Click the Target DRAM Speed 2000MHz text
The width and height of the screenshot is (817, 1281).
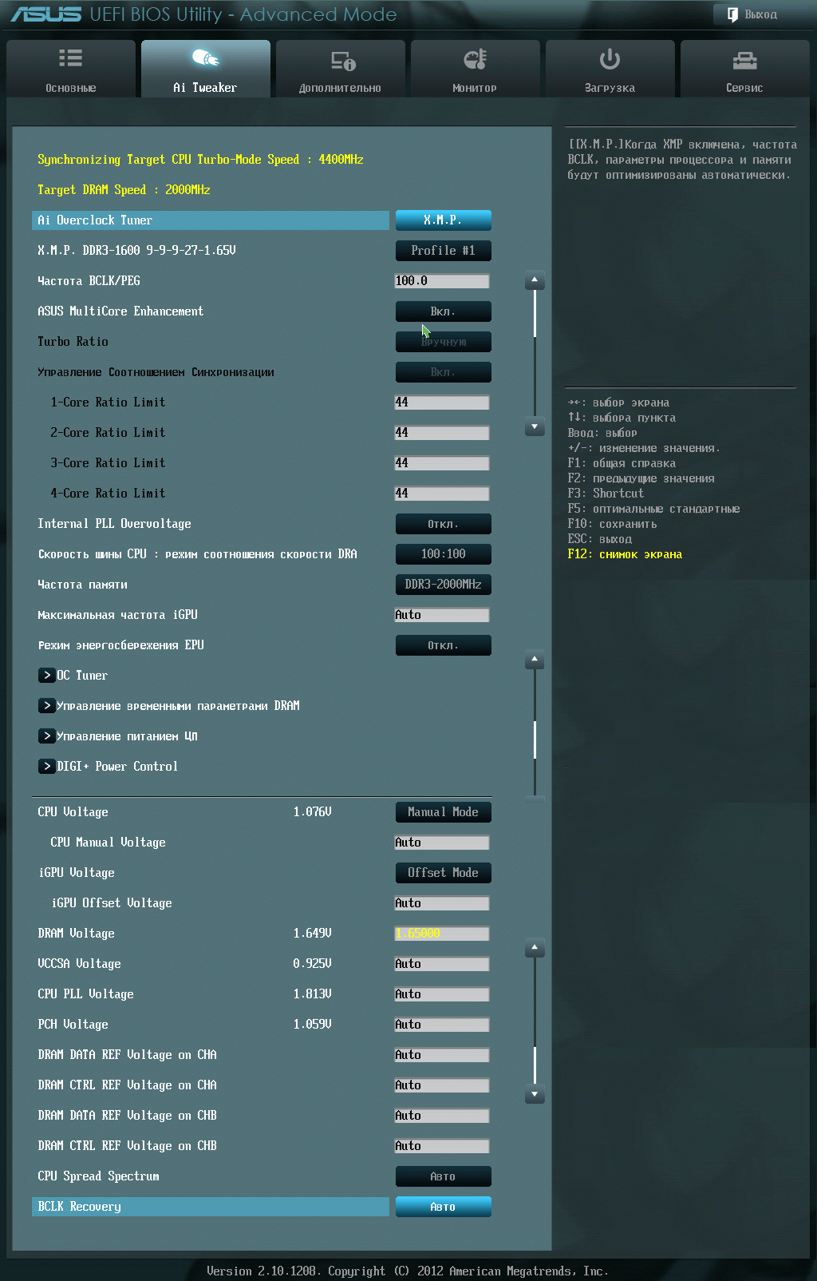124,190
